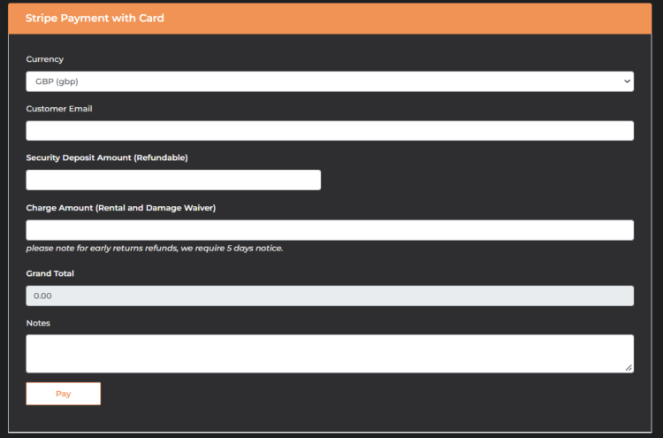This screenshot has width=663, height=438.
Task: Focus the Security Deposit Amount field
Action: (173, 180)
